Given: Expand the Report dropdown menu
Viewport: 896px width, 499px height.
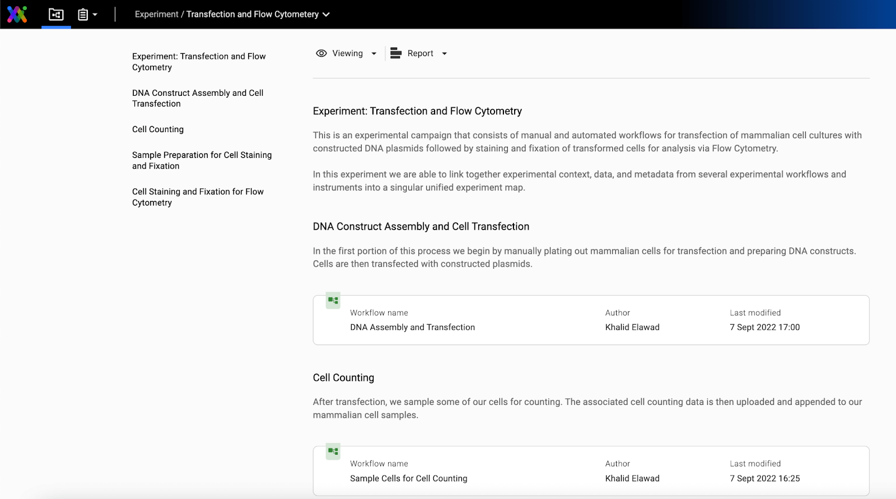Looking at the screenshot, I should (x=445, y=54).
